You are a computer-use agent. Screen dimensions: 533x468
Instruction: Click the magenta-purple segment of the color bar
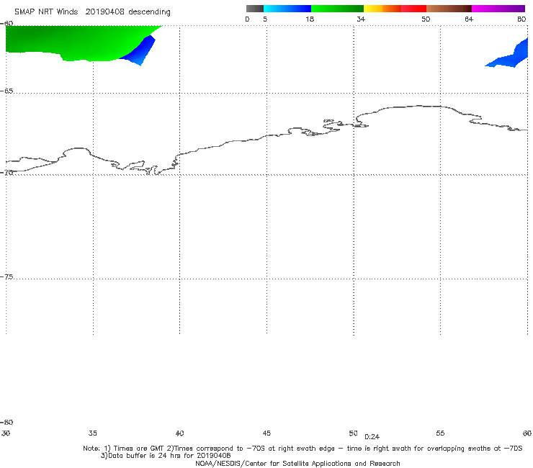click(498, 9)
